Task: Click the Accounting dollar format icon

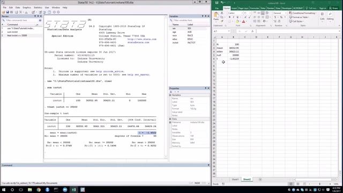Action: [x=275, y=17]
